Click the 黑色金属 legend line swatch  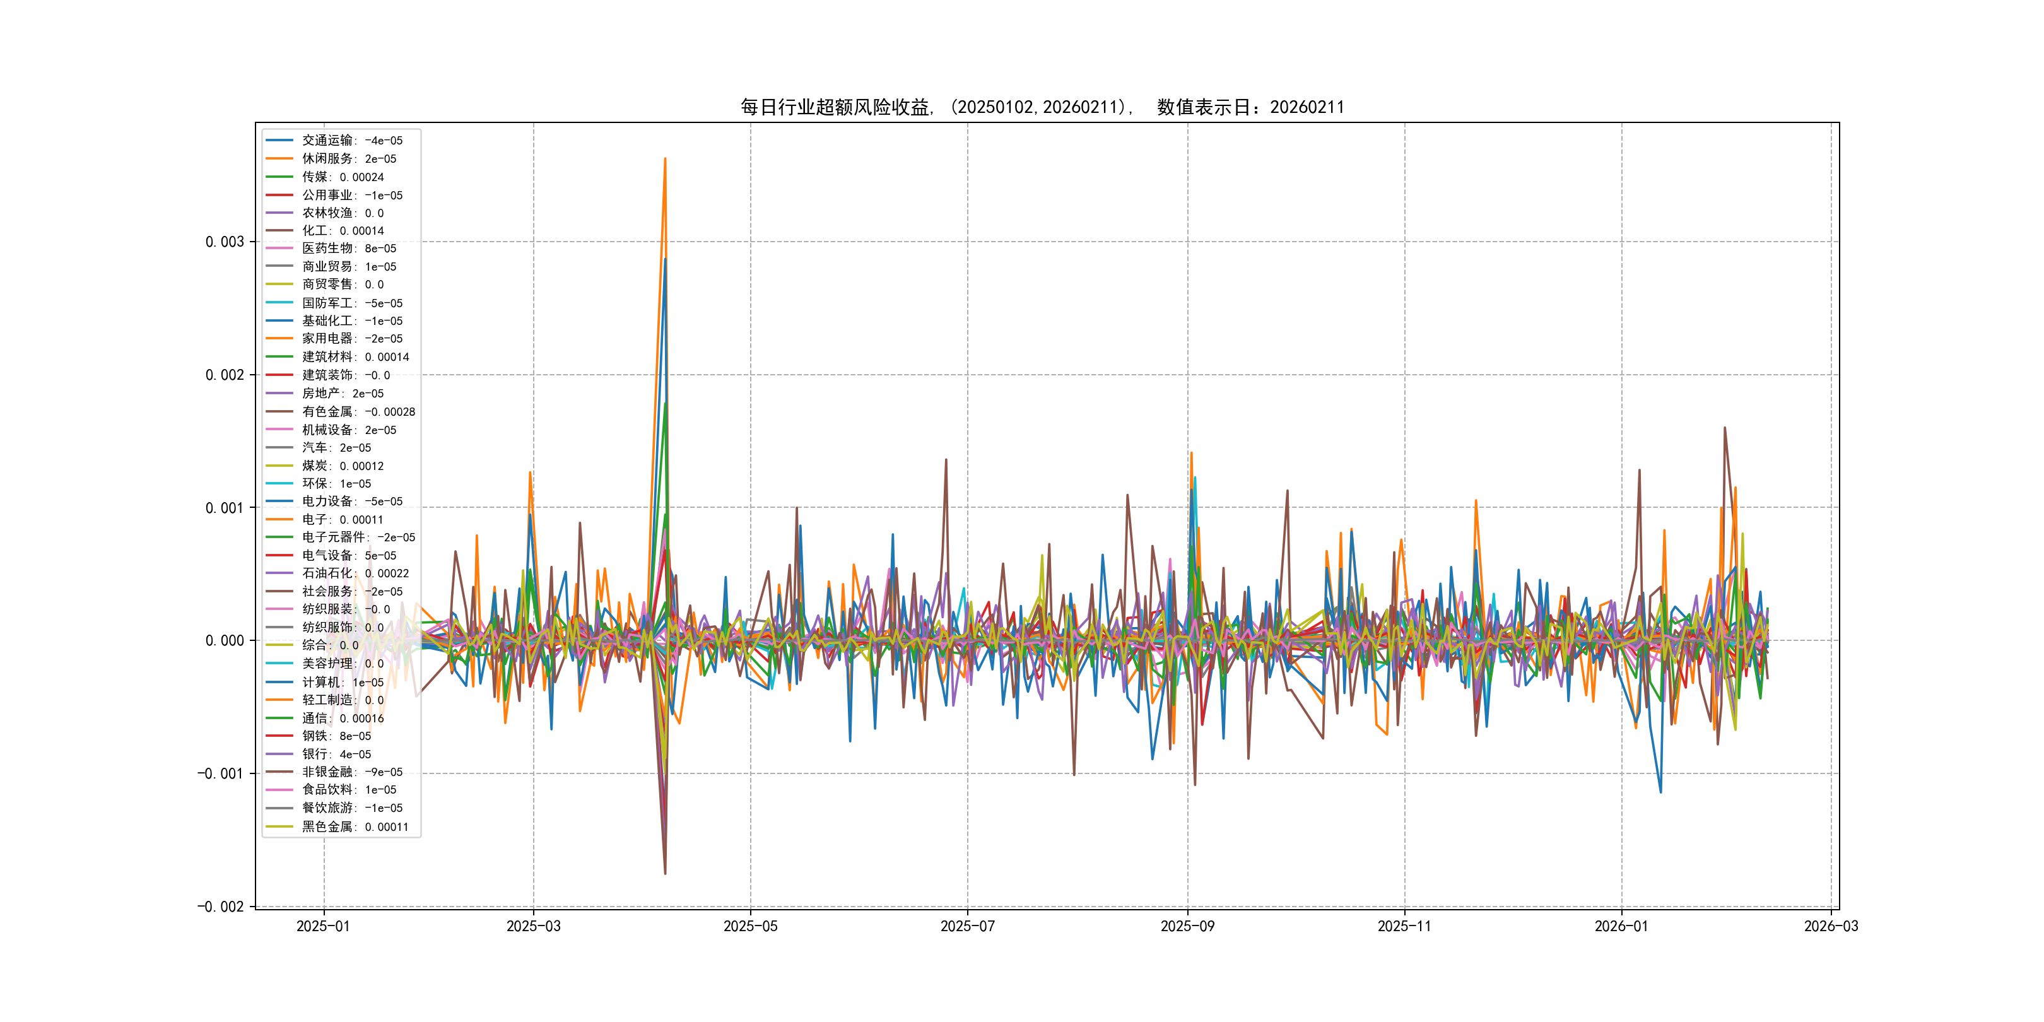click(x=279, y=827)
